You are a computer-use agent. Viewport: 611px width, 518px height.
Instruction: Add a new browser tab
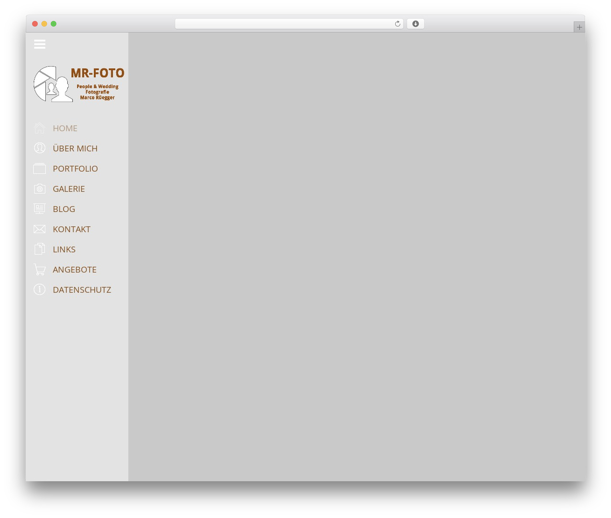pos(579,27)
